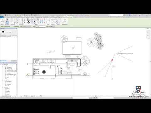Click the Properties help link
The image size is (151, 113).
[3, 61]
